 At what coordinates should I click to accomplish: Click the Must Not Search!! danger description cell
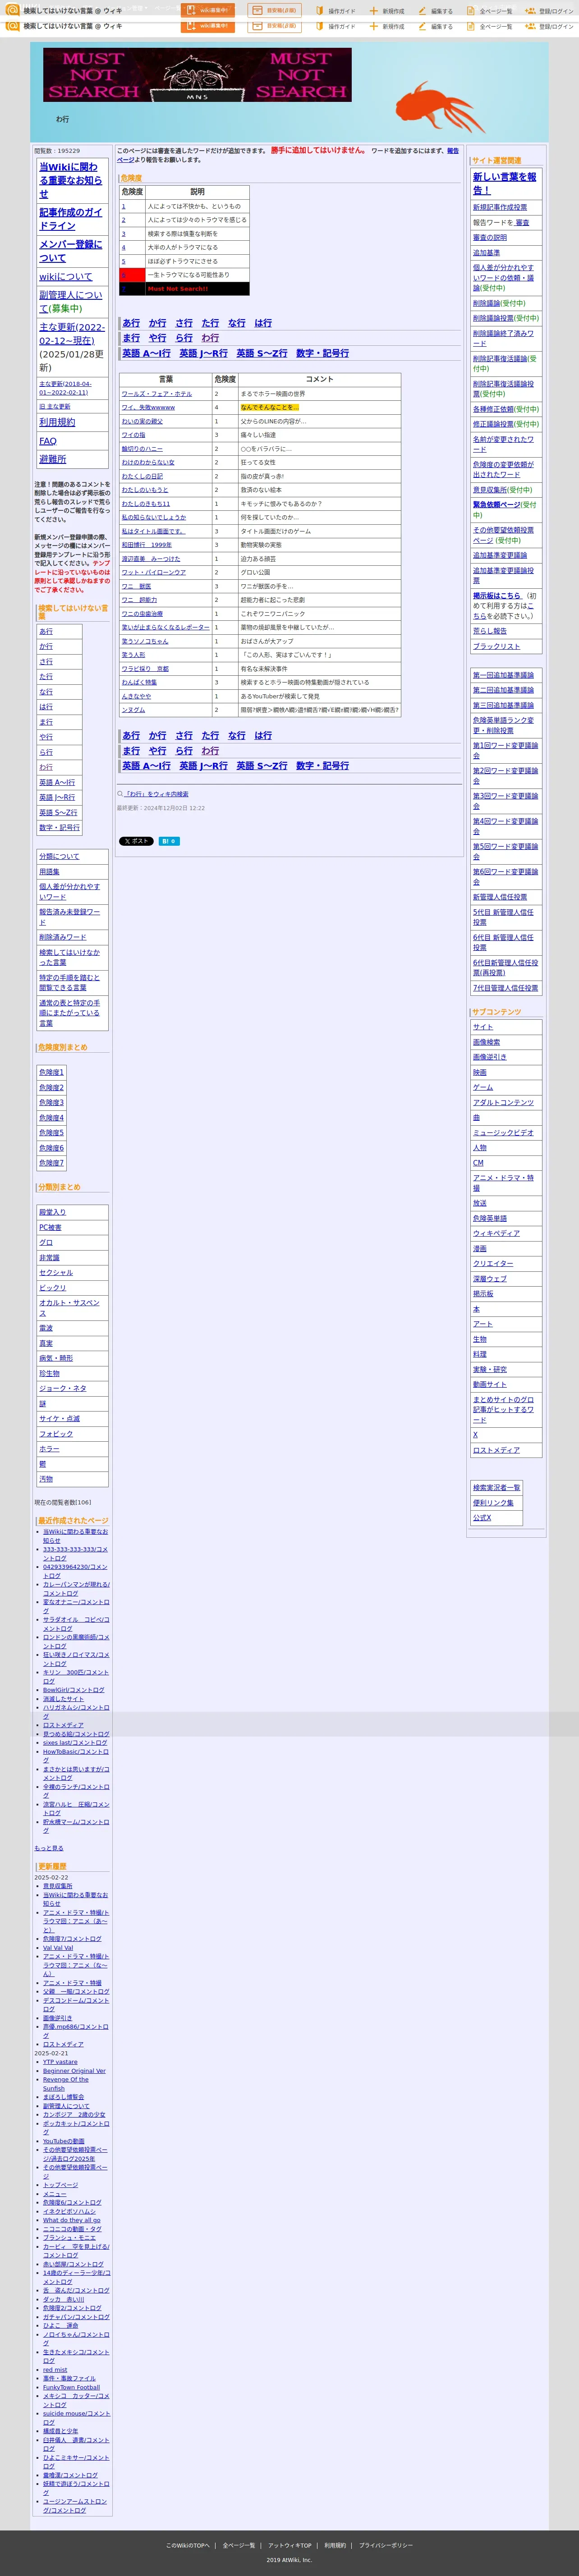(x=197, y=289)
